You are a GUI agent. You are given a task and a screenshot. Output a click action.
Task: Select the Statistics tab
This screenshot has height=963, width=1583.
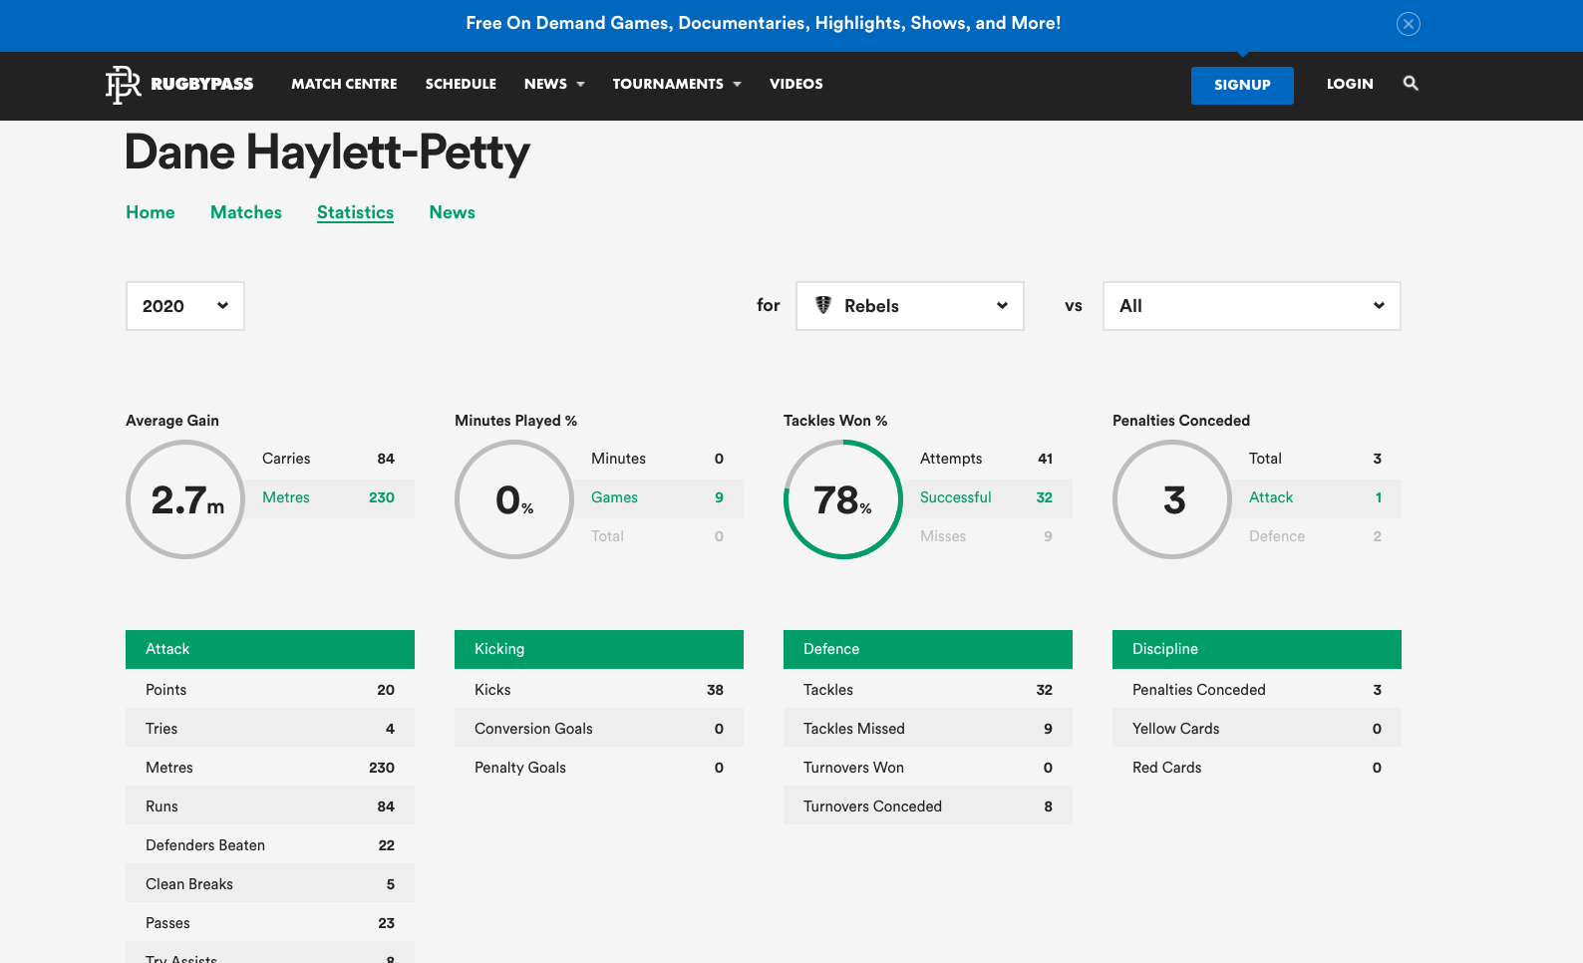point(355,212)
